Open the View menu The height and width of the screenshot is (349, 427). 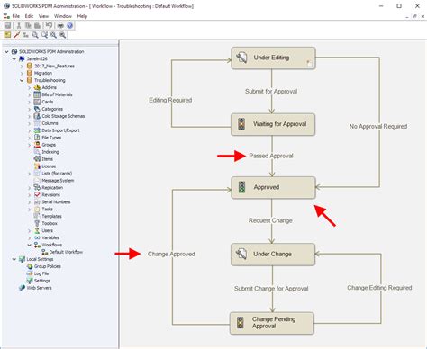tap(43, 16)
